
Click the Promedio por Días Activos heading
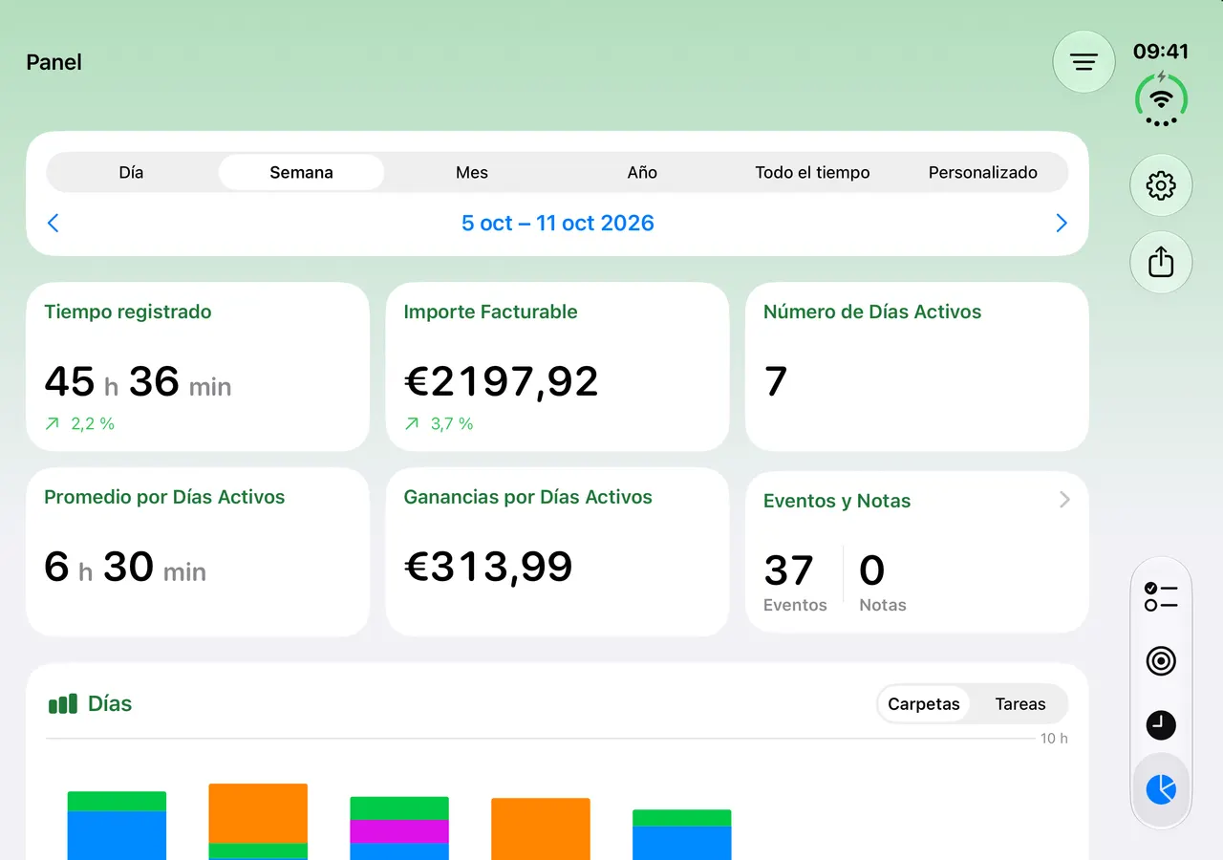click(x=164, y=497)
